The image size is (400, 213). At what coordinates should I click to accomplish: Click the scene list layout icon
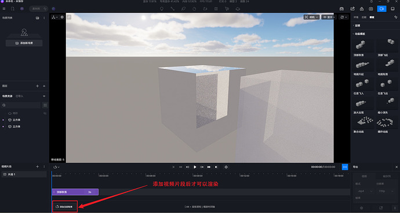click(37, 18)
